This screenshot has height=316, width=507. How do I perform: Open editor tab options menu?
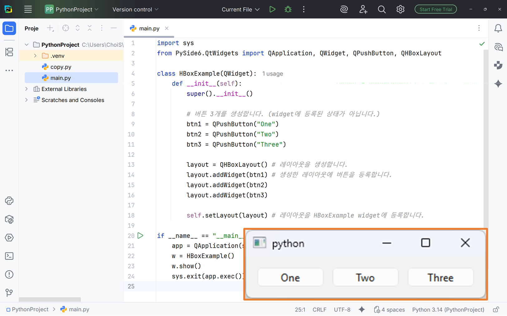click(x=479, y=28)
